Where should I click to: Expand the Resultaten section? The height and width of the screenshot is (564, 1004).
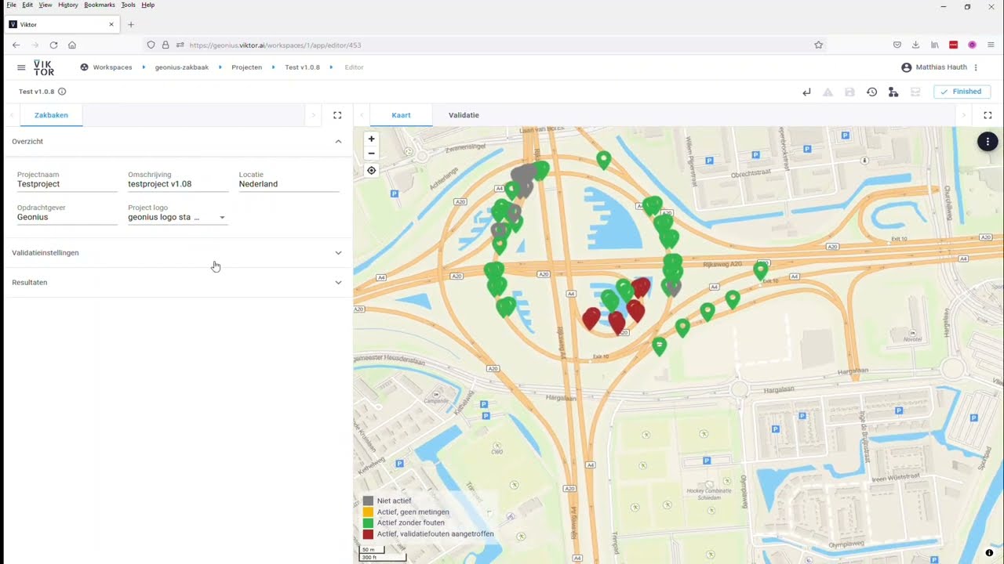(338, 283)
